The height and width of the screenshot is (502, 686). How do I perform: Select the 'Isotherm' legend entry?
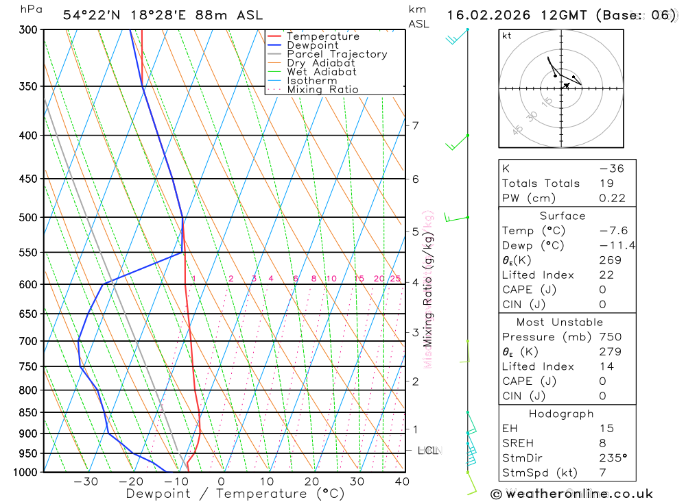[312, 81]
